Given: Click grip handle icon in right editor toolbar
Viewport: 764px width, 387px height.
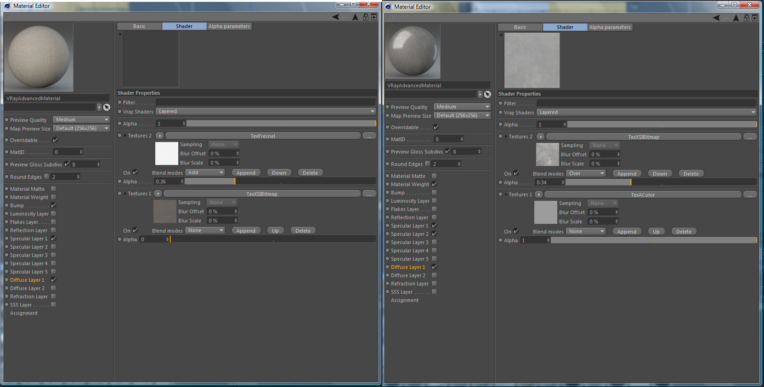Looking at the screenshot, I should tap(390, 17).
